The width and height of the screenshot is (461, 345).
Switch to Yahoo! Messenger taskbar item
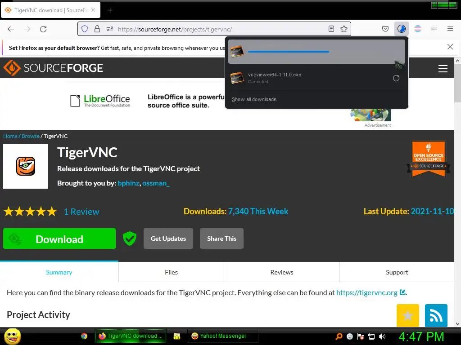pyautogui.click(x=223, y=336)
